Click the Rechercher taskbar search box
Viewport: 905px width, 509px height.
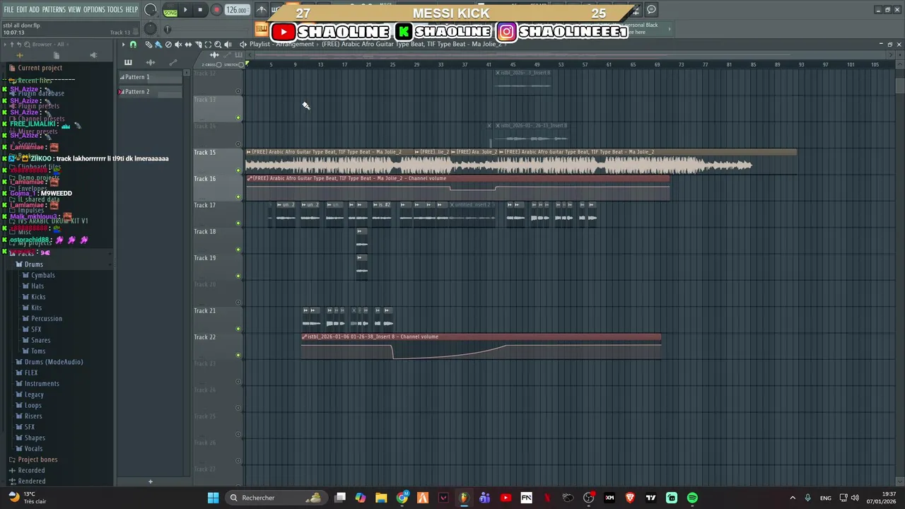click(276, 498)
